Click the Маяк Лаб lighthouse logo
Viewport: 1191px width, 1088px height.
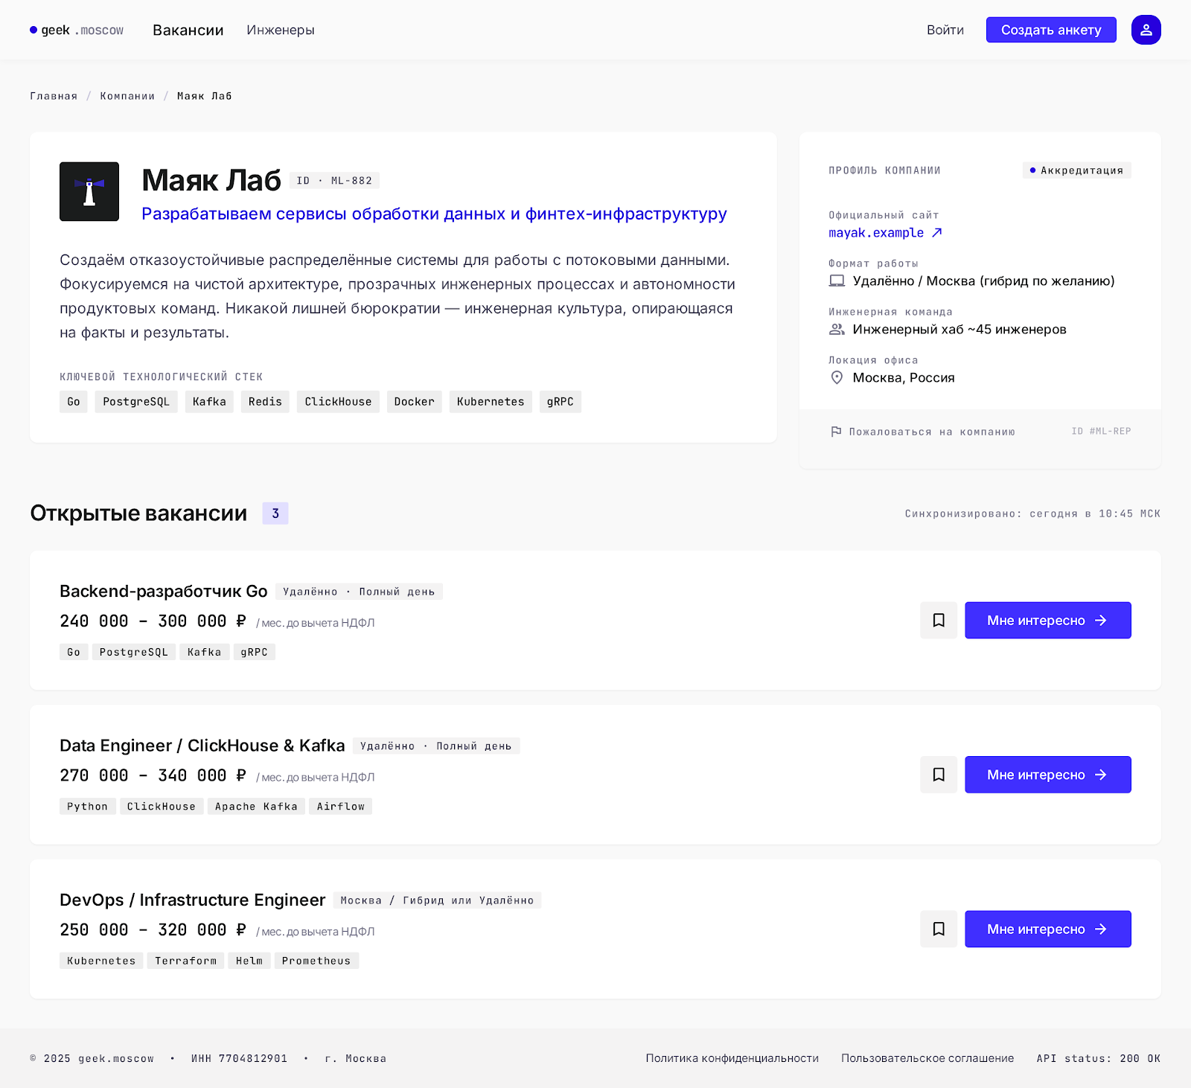click(89, 191)
